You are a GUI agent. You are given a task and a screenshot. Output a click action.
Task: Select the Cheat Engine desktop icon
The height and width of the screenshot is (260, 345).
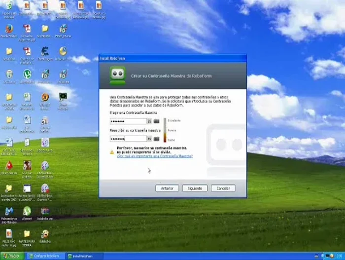click(45, 51)
